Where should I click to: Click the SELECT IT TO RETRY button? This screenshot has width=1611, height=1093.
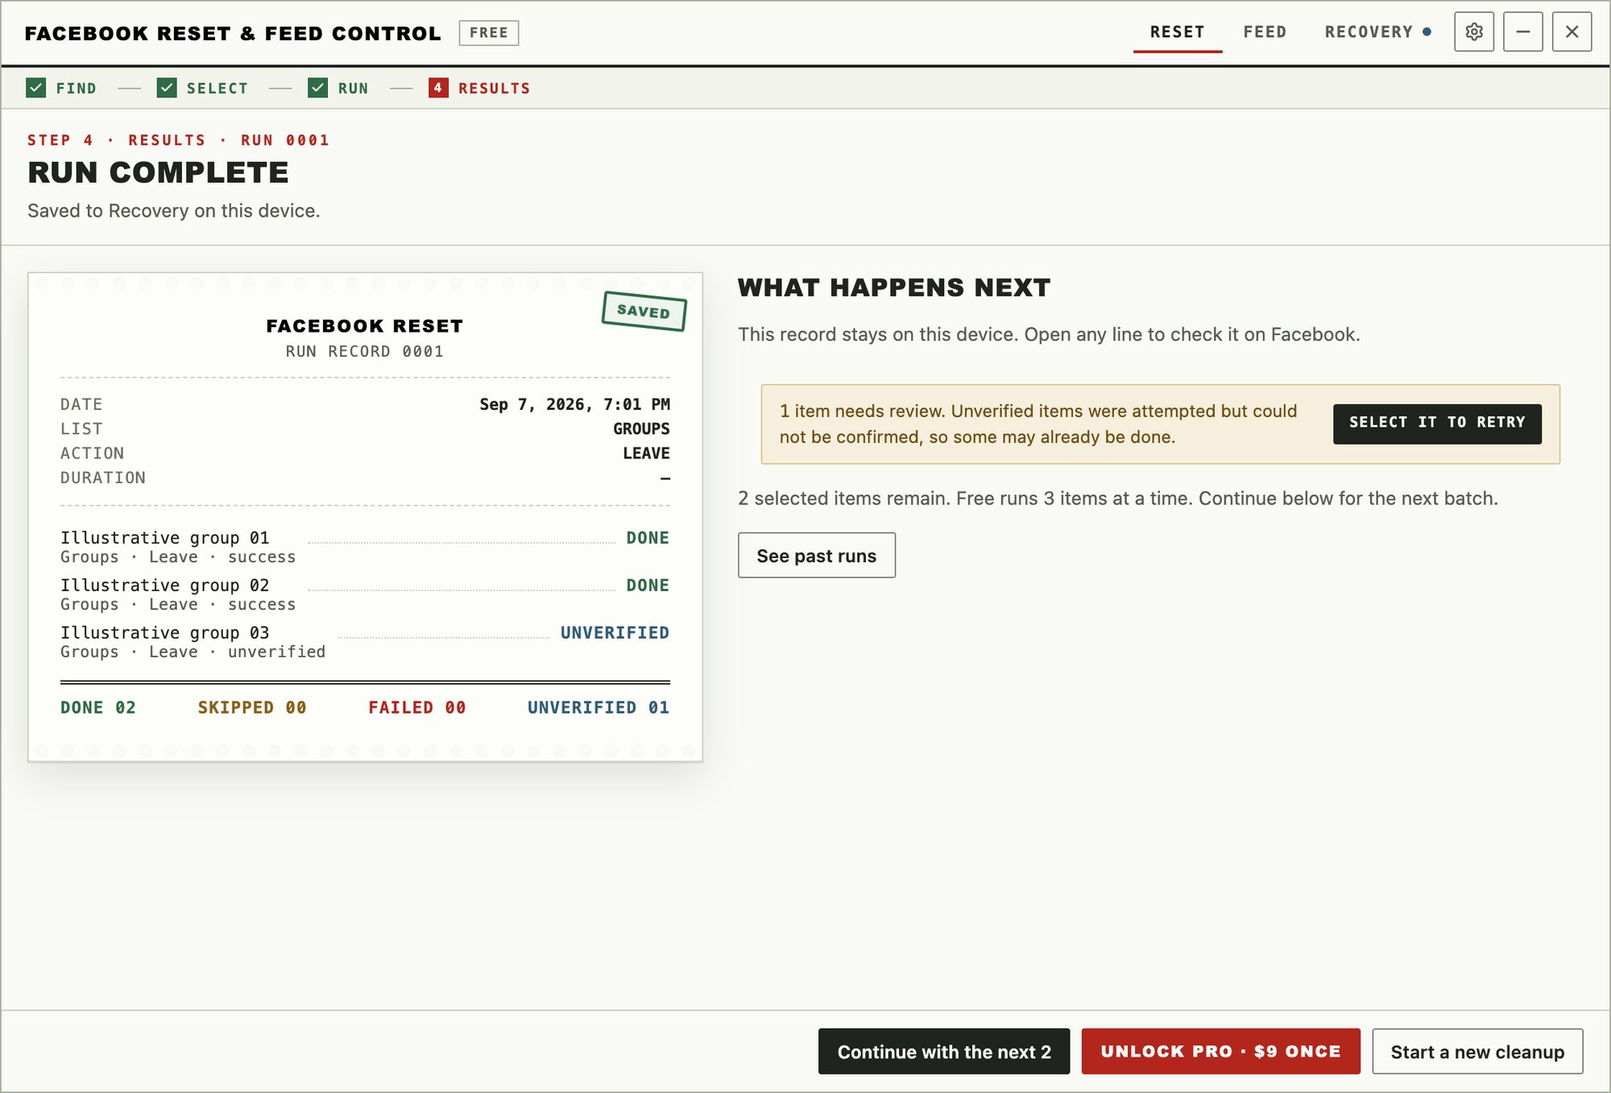coord(1437,424)
